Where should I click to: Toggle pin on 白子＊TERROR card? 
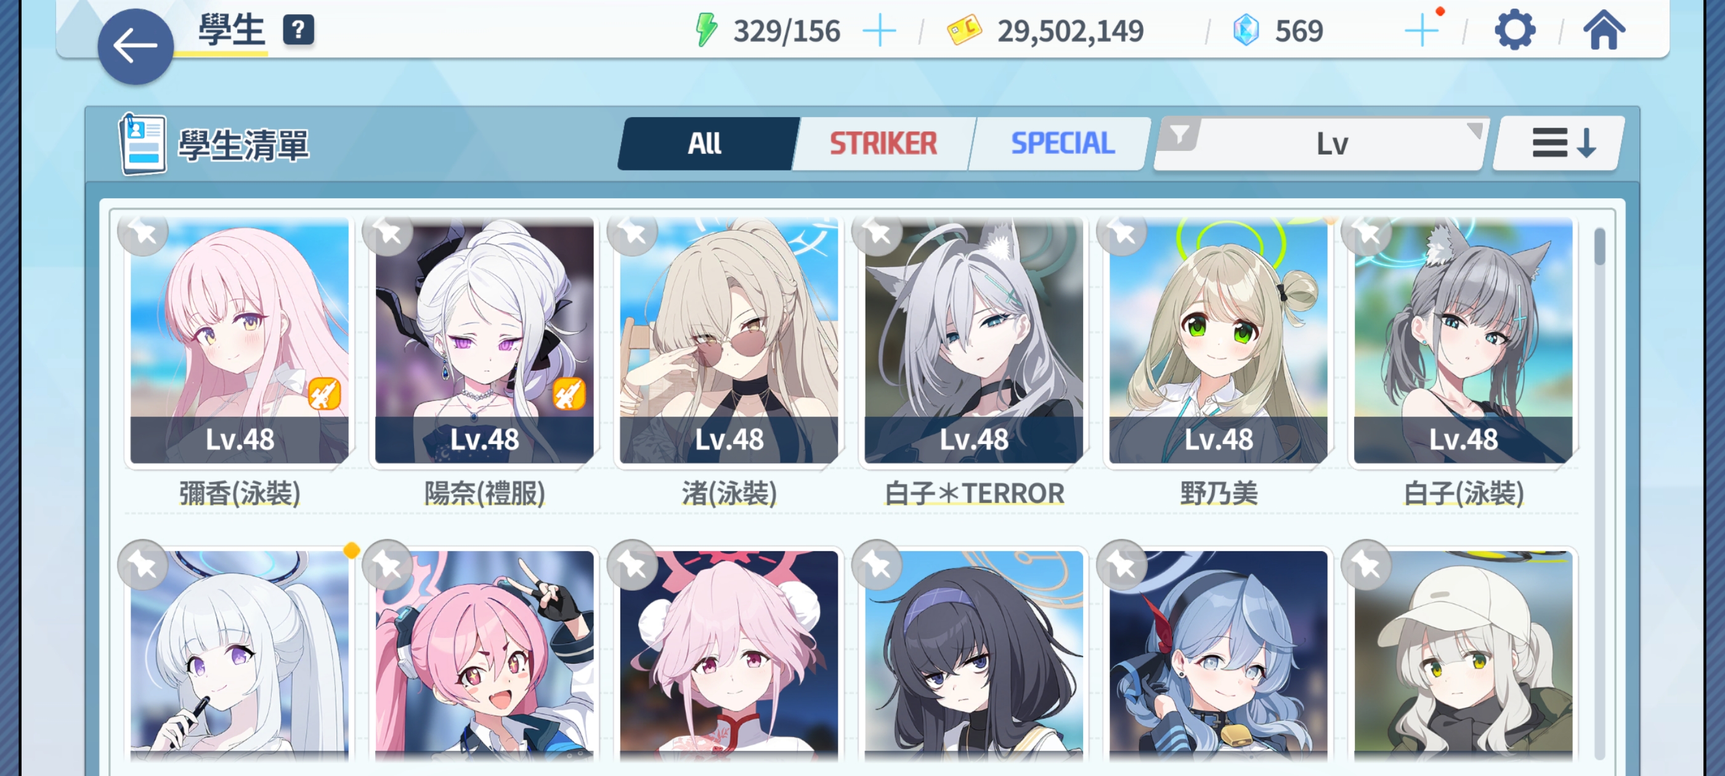pyautogui.click(x=877, y=232)
